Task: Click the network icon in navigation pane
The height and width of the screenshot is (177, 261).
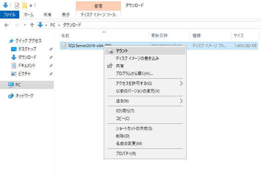Action: 11,96
